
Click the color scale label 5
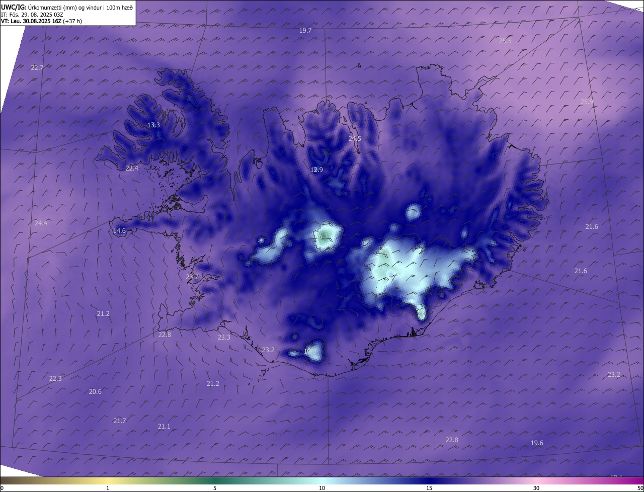[x=215, y=488]
